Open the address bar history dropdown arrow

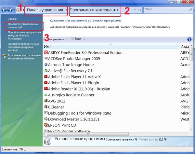click(x=135, y=10)
